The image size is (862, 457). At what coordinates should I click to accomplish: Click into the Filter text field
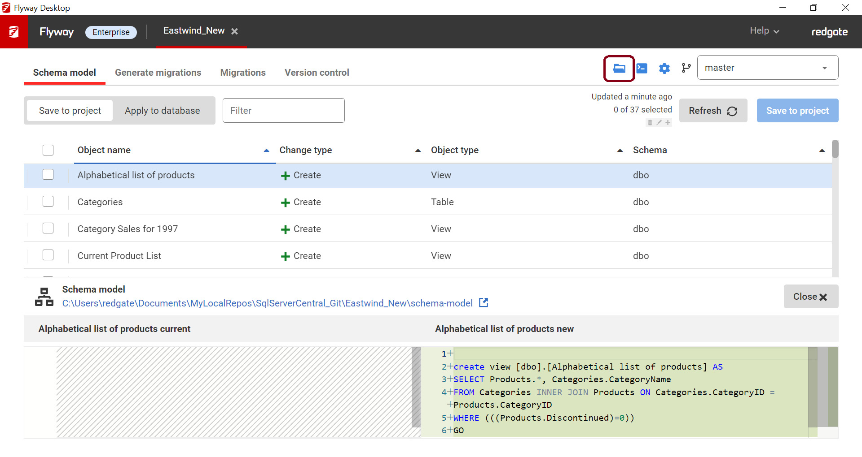(x=283, y=111)
